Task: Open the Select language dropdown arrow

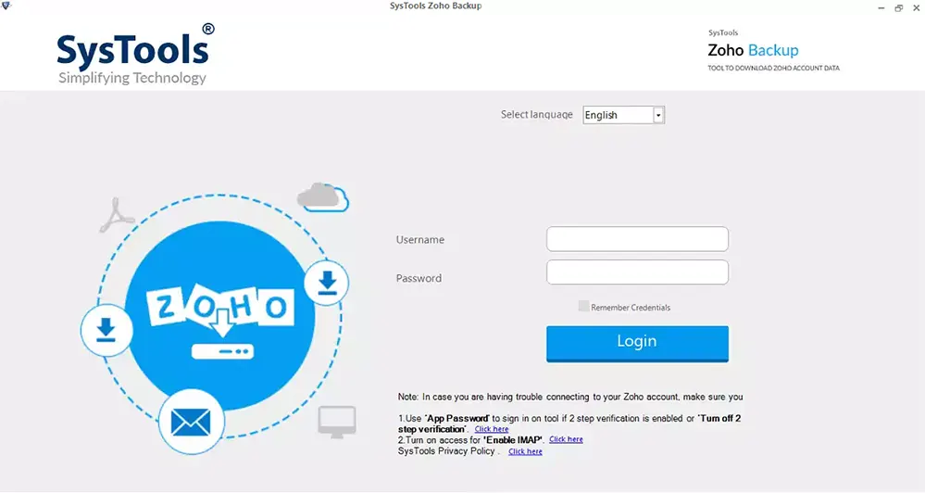Action: (658, 115)
